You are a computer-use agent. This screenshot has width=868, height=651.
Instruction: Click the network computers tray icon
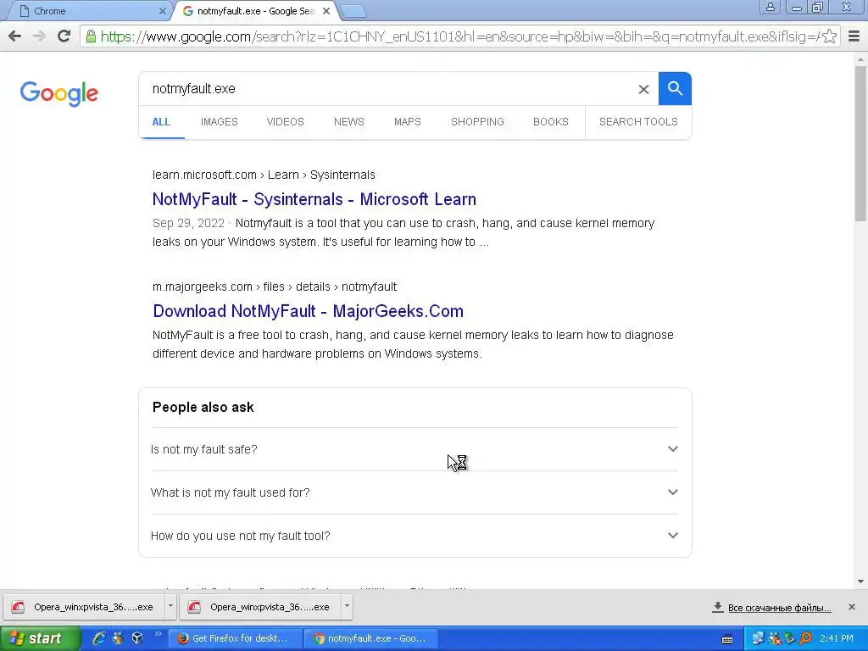(758, 638)
